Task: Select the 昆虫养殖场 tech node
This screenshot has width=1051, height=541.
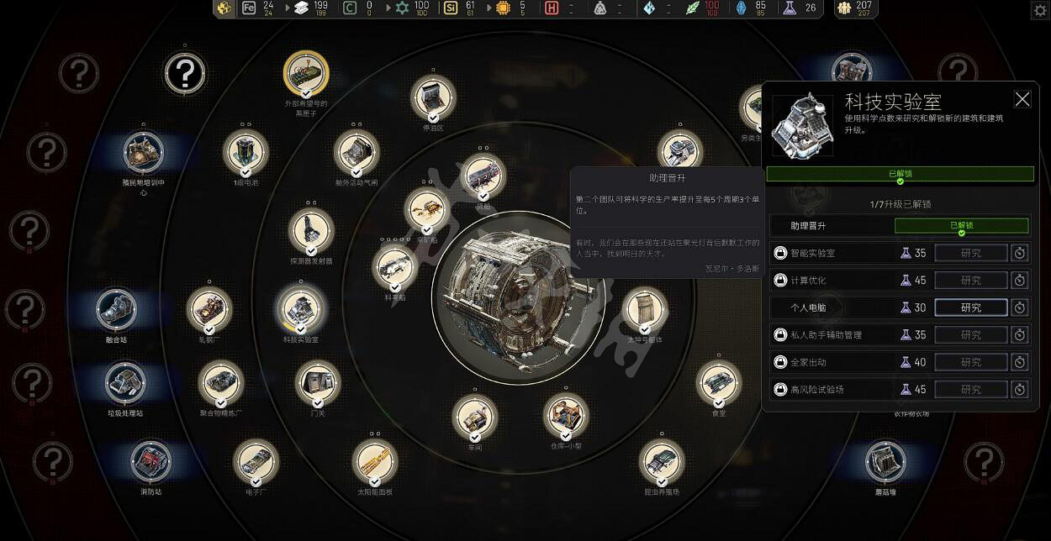Action: [661, 461]
